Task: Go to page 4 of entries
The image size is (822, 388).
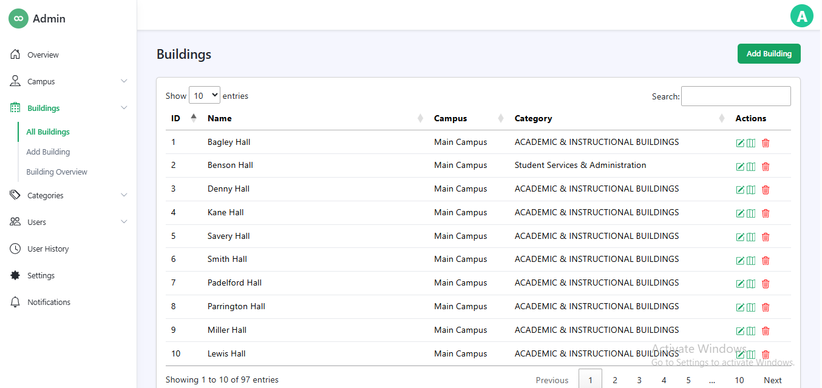Action: pyautogui.click(x=664, y=380)
